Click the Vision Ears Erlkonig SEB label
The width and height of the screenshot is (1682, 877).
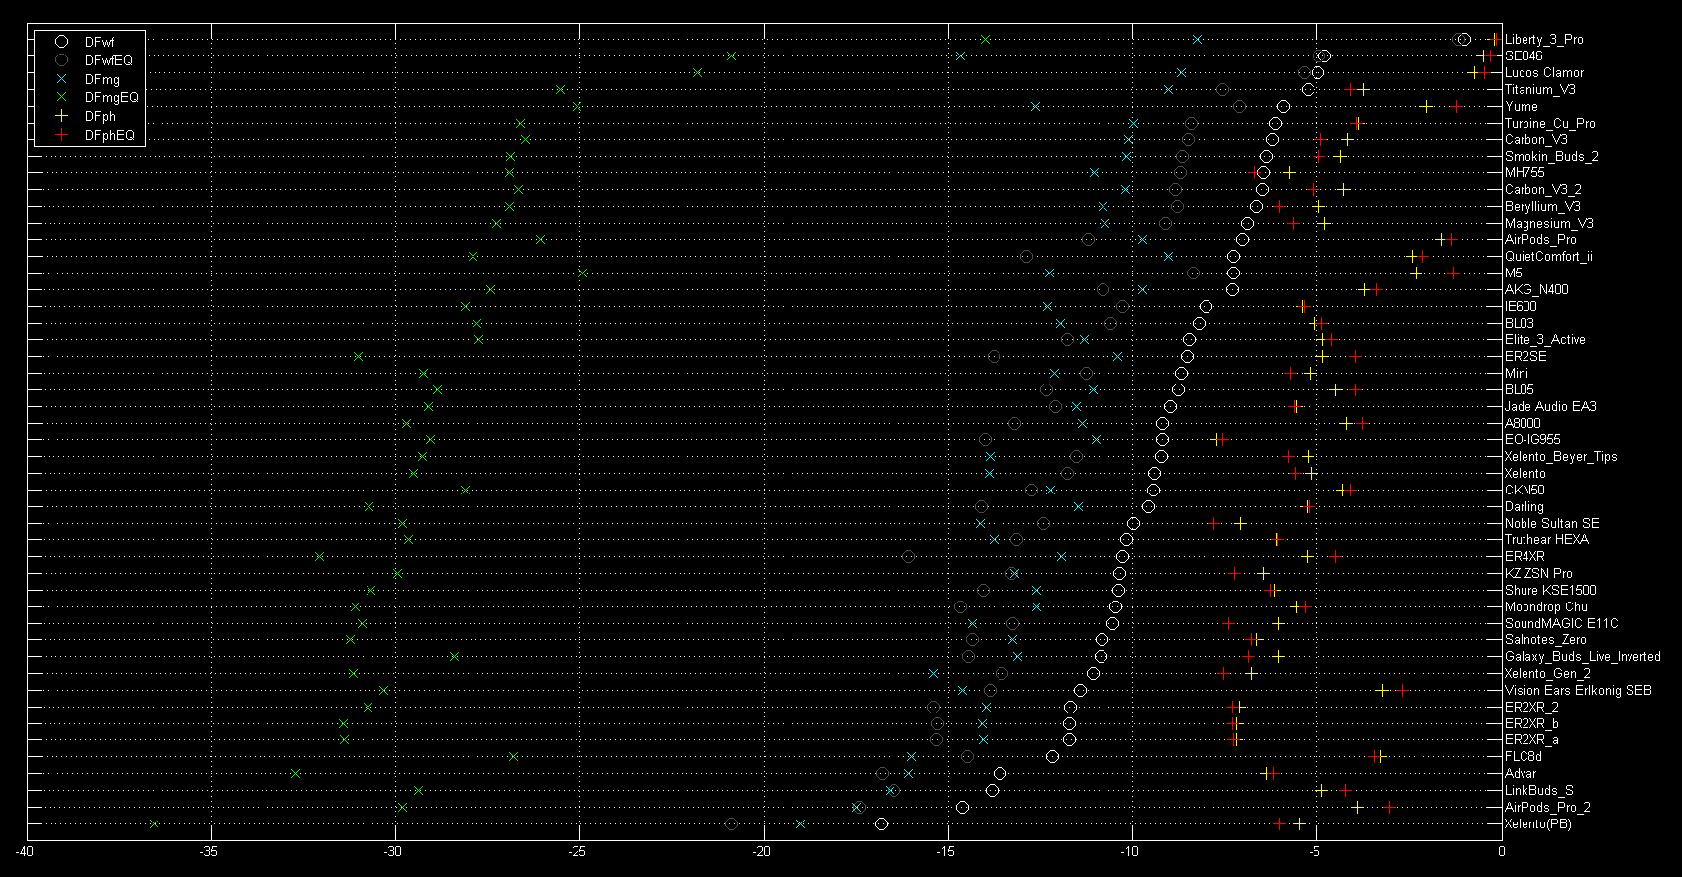point(1578,690)
